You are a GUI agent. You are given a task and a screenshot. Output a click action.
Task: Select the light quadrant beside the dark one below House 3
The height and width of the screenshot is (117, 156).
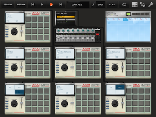[x=111, y=87]
